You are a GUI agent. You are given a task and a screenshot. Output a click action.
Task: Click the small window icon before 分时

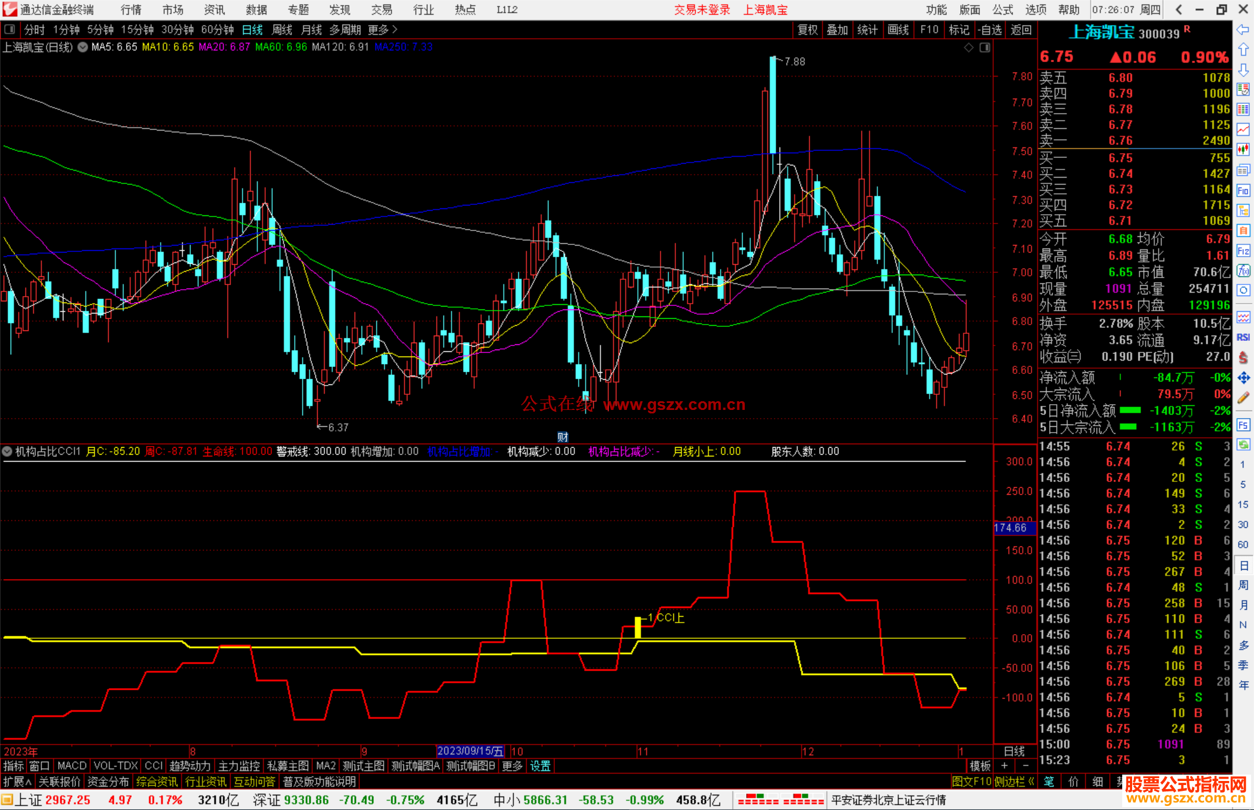click(x=10, y=30)
